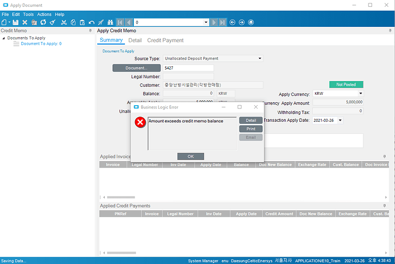Click the red error icon in dialog
395x264 pixels.
[x=140, y=122]
